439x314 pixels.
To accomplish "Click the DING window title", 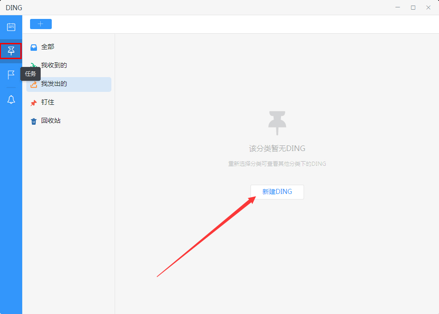I will tap(14, 7).
